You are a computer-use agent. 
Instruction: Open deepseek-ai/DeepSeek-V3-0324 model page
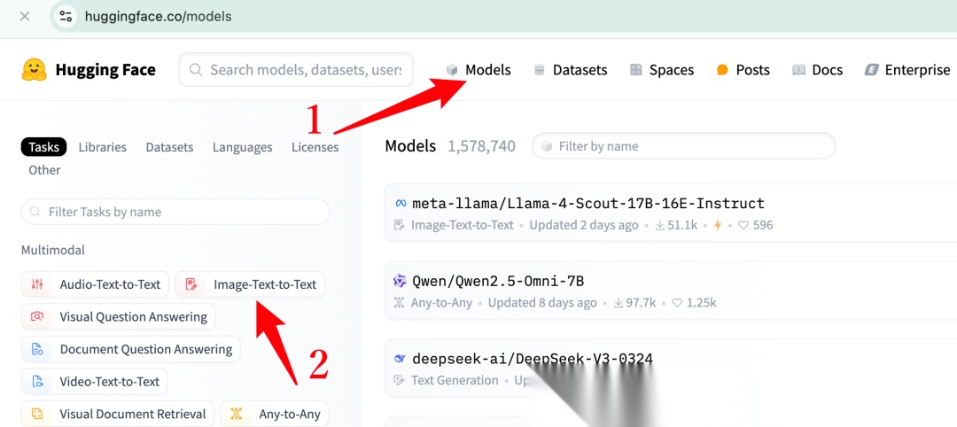pos(533,359)
